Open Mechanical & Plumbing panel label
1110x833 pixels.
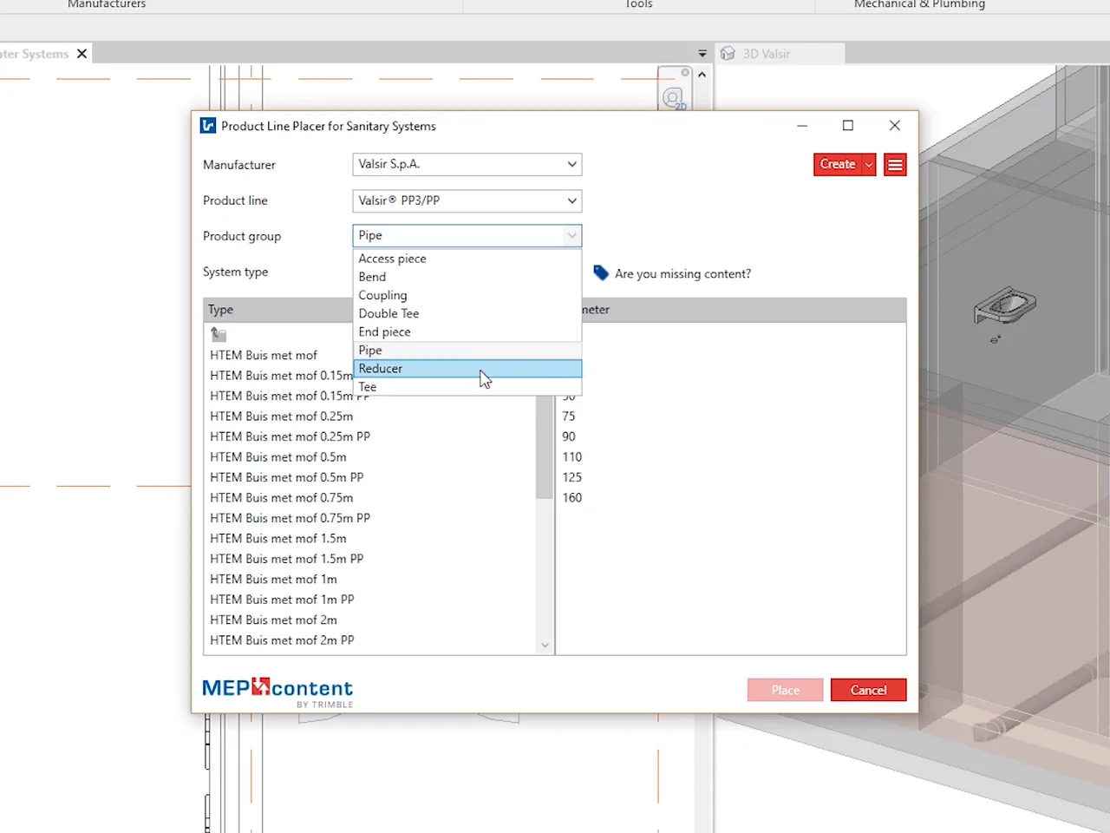click(919, 4)
